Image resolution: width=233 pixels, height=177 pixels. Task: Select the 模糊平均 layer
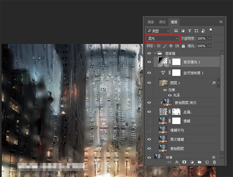tap(186, 130)
